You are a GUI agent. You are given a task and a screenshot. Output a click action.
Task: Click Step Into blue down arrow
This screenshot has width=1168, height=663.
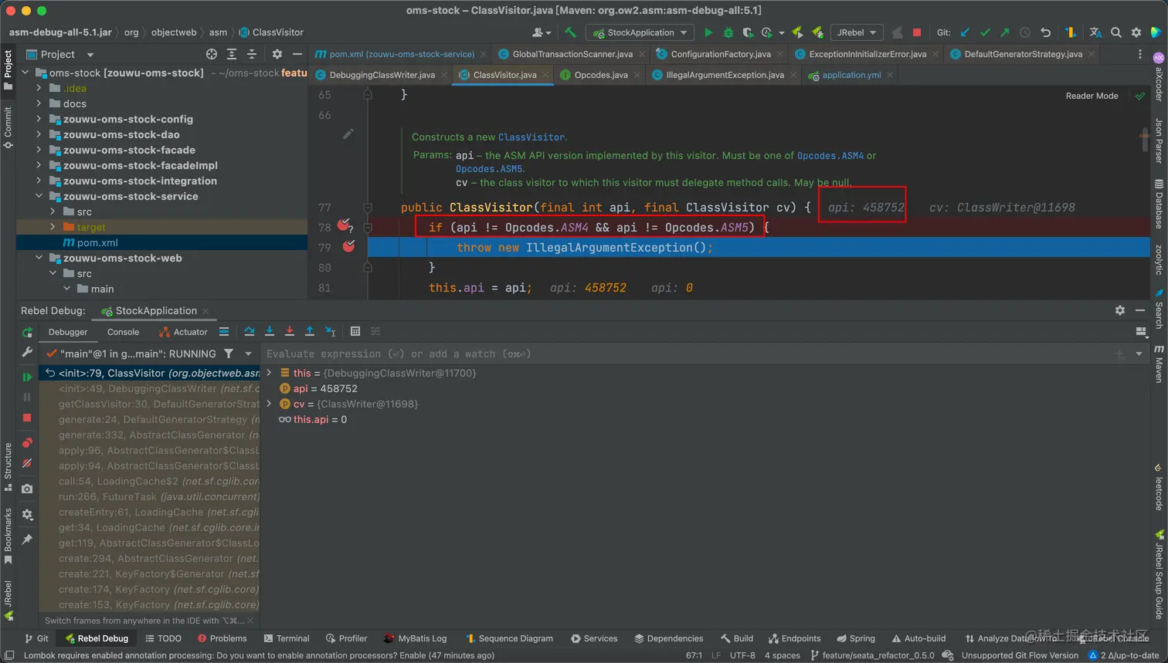click(x=270, y=331)
